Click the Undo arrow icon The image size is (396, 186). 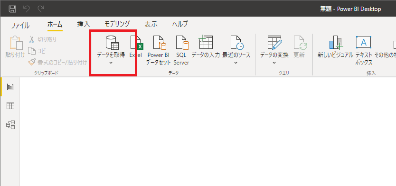click(x=26, y=9)
